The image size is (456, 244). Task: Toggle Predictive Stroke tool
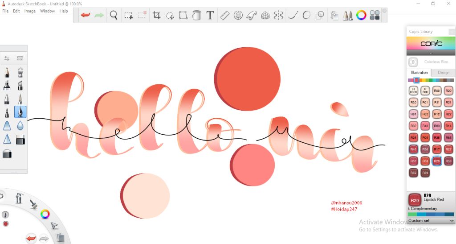(x=306, y=15)
